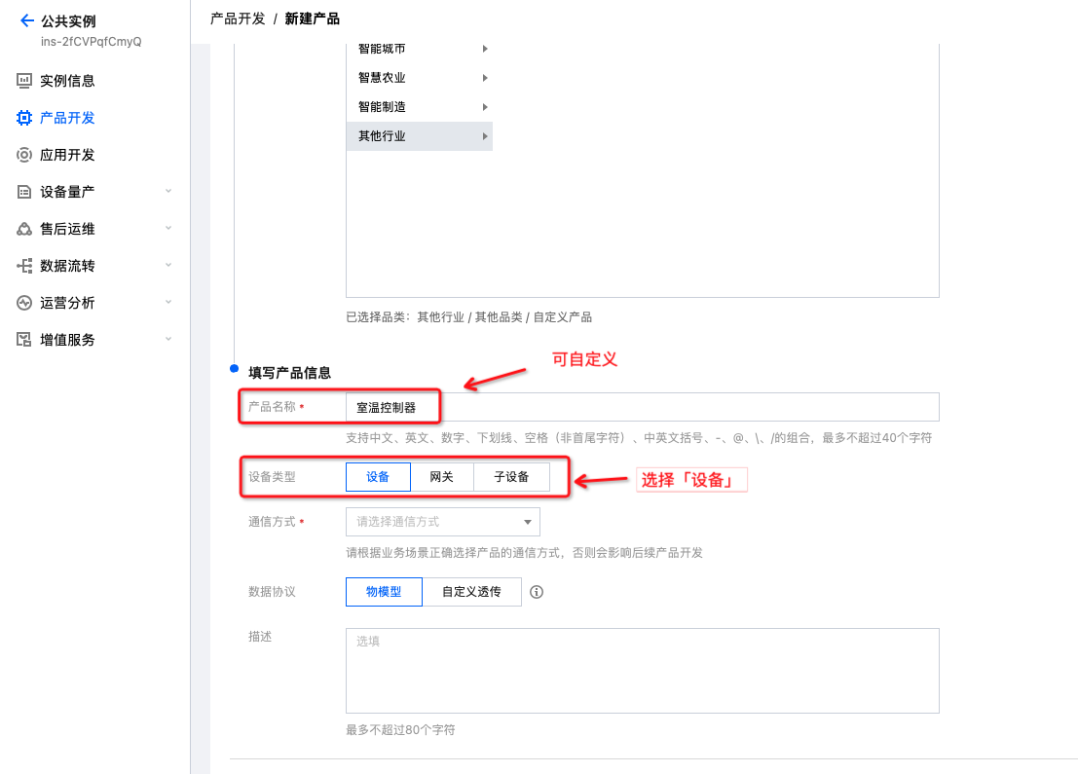Open the 通信方式 dropdown
Viewport: 1078px width, 774px height.
click(x=442, y=522)
